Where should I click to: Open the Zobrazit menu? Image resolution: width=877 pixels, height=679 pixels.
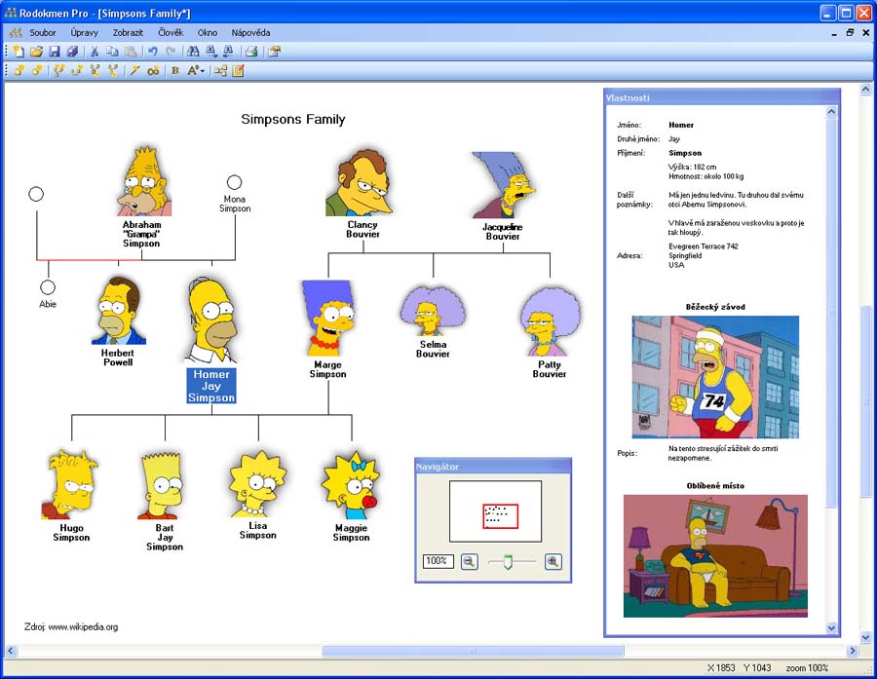tap(128, 32)
